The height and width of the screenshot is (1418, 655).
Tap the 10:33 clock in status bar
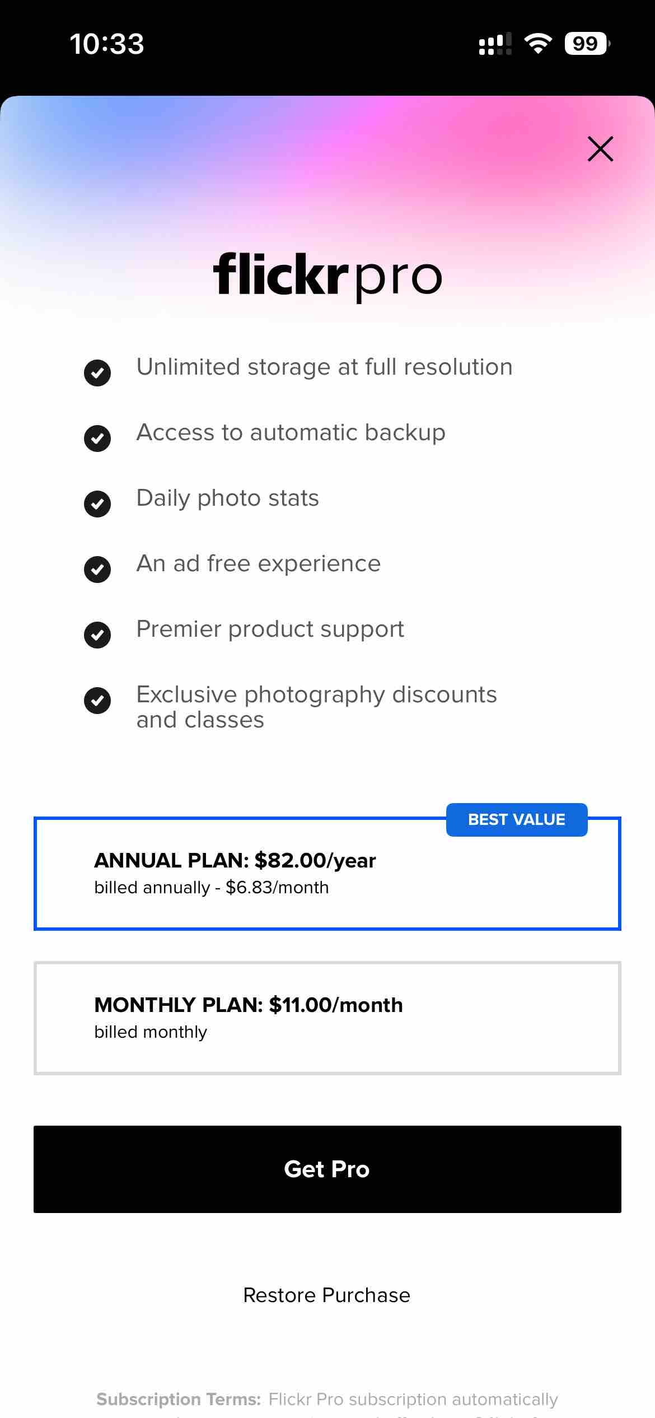point(106,44)
